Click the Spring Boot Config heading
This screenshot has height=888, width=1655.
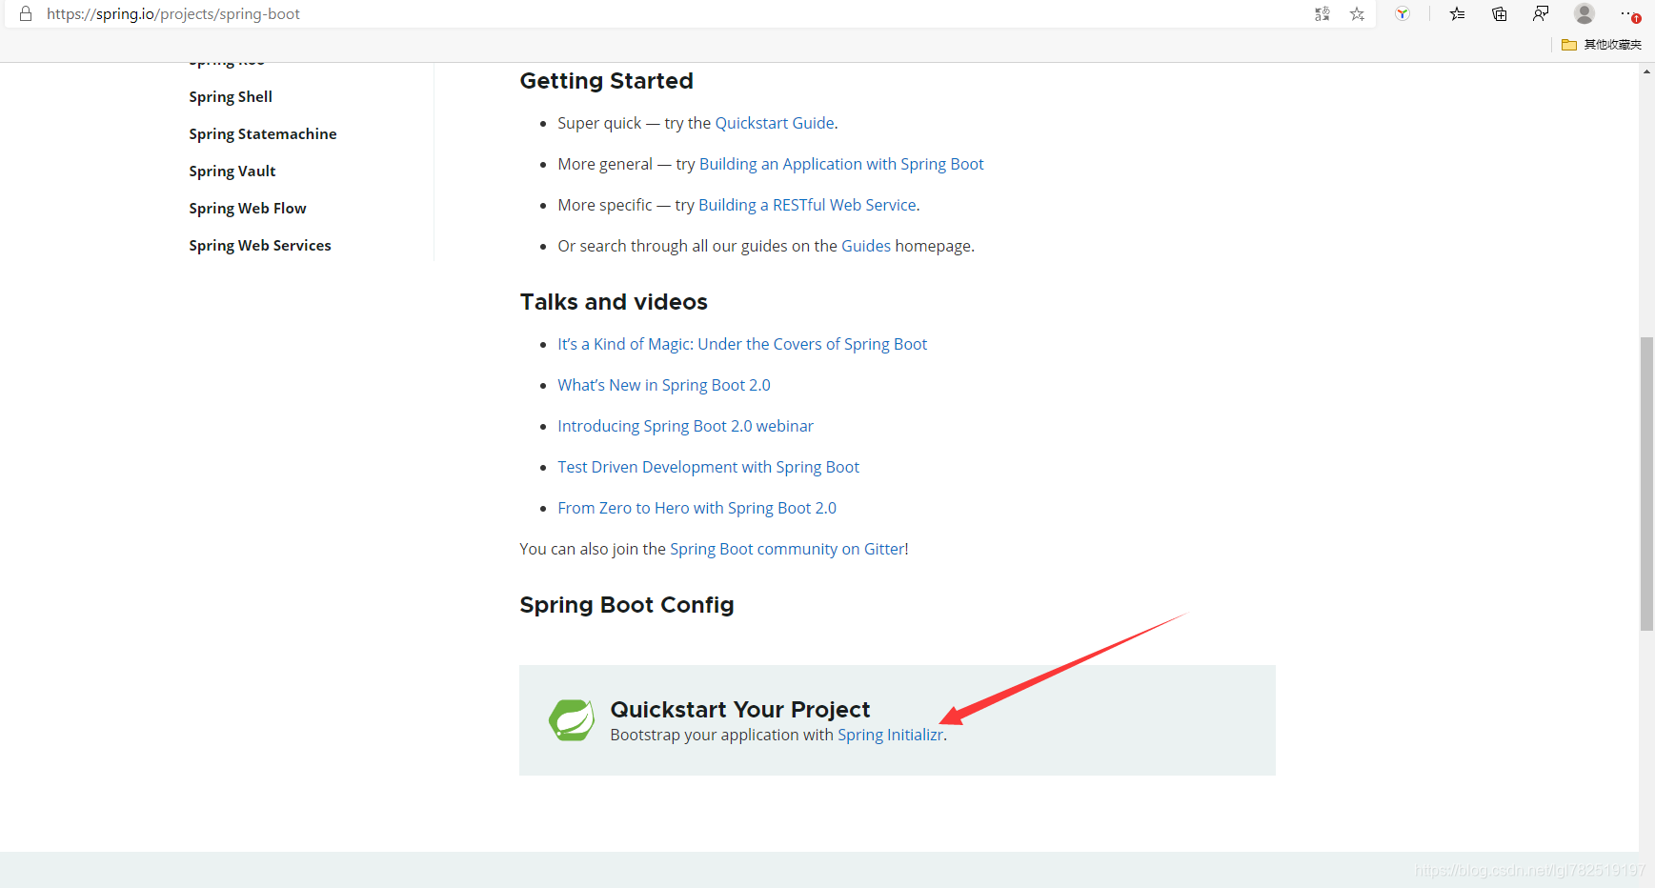(627, 605)
